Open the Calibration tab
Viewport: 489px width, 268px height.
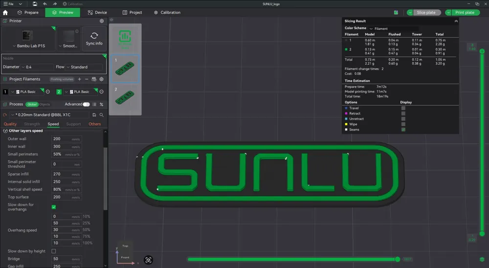tap(167, 13)
